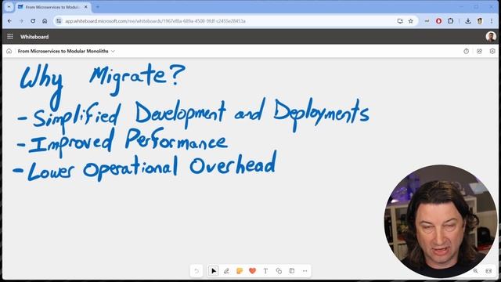Go forward in browser history
Screen dimensions: 501x282
click(21, 21)
